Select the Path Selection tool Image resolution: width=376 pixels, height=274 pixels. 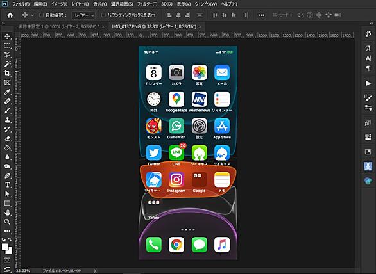coord(7,194)
